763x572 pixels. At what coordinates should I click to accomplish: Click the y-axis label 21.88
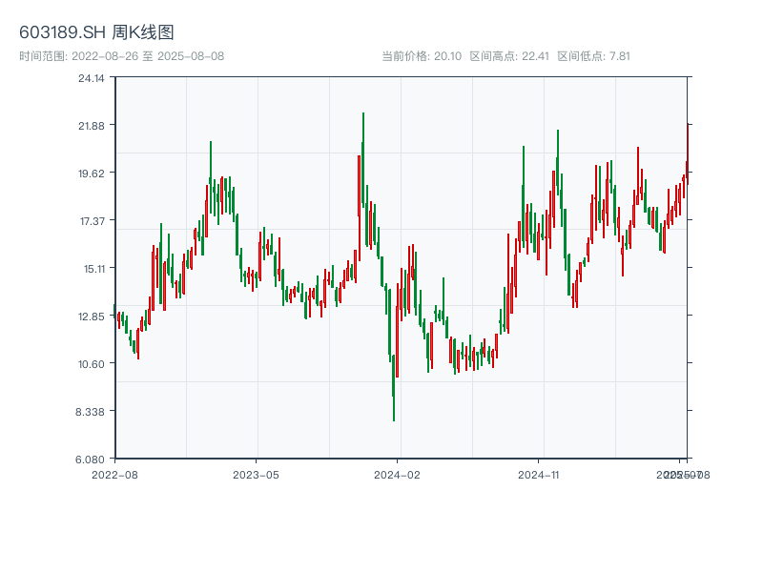92,126
